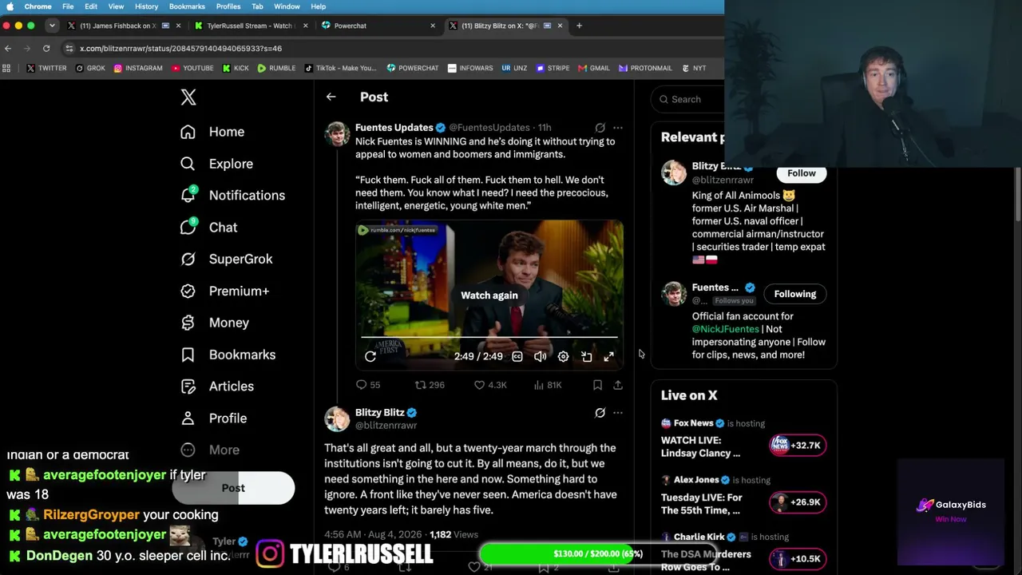Open the Bookmarks menu in menu bar
This screenshot has height=575, width=1022.
(x=187, y=6)
